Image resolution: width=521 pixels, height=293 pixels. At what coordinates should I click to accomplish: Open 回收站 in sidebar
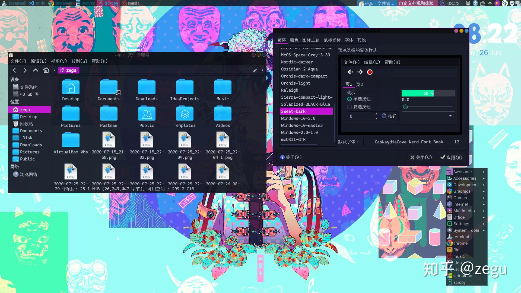coord(30,124)
